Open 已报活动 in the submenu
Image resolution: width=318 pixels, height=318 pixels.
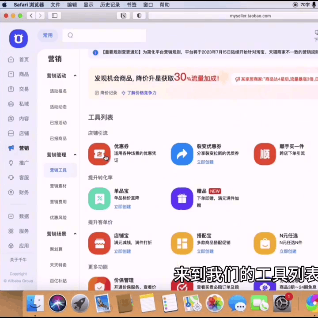click(58, 123)
